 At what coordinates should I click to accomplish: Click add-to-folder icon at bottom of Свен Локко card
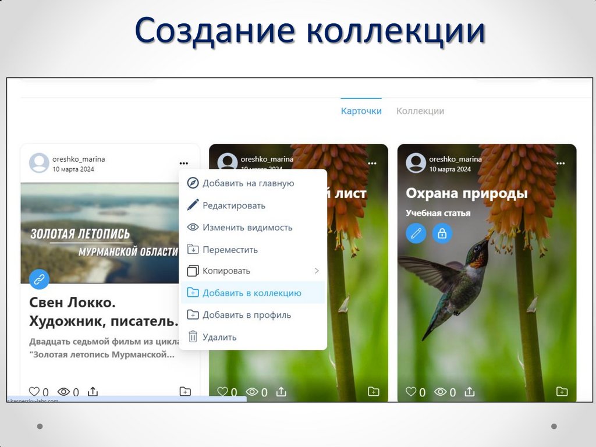pos(185,391)
